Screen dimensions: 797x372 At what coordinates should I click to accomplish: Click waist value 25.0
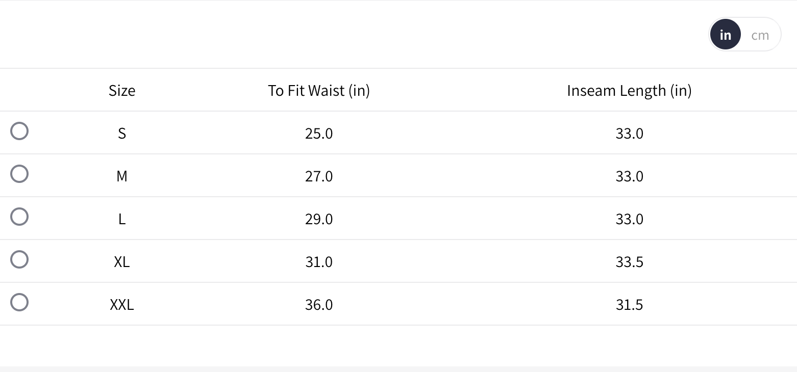point(319,134)
